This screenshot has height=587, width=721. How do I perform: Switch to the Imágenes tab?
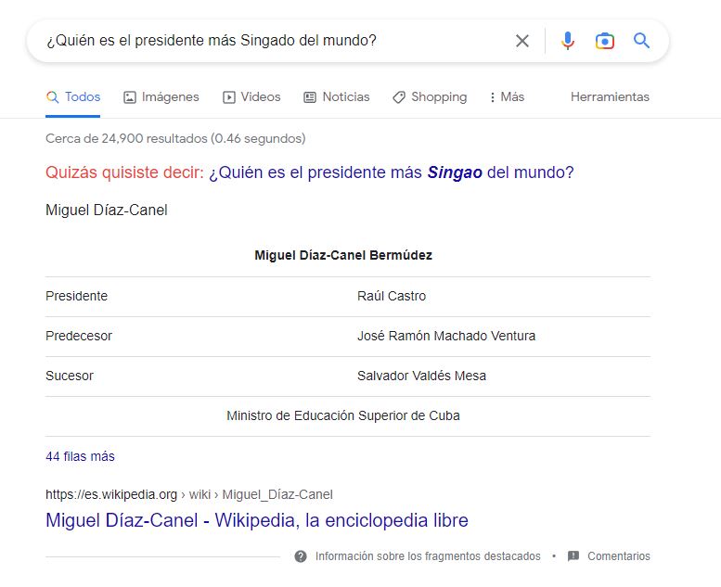161,96
